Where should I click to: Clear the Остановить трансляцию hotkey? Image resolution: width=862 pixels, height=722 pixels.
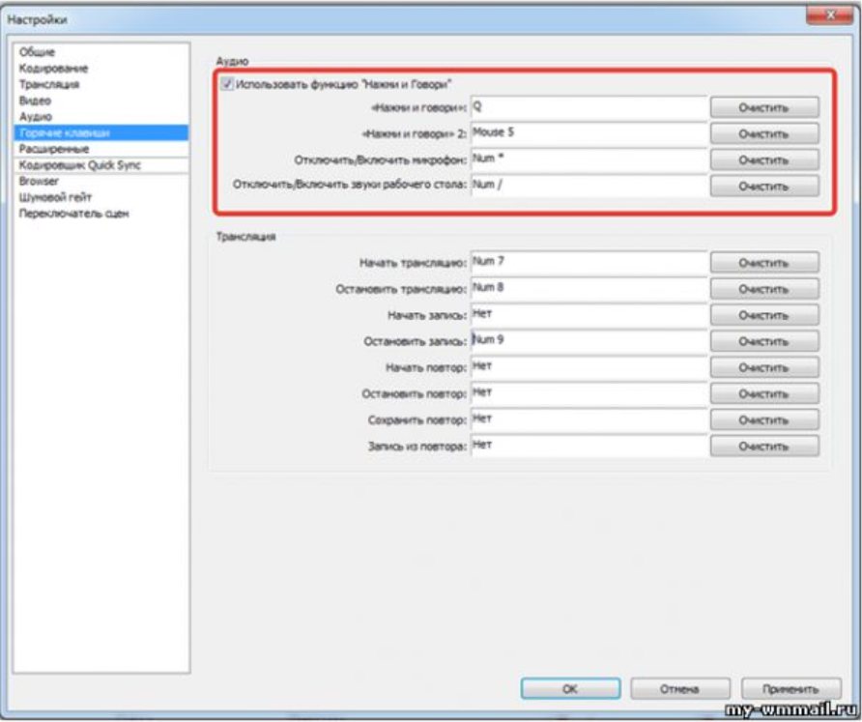[764, 289]
